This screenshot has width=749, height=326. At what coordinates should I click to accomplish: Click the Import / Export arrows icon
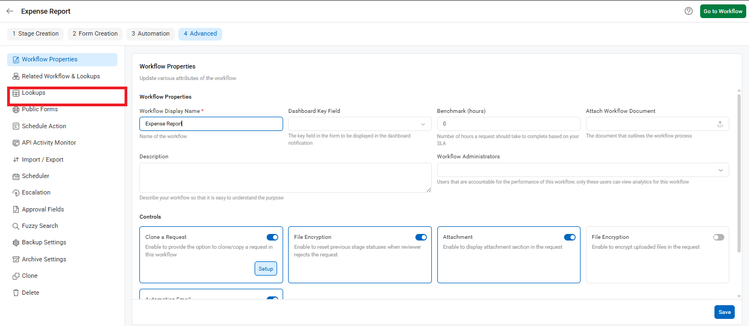(x=16, y=159)
